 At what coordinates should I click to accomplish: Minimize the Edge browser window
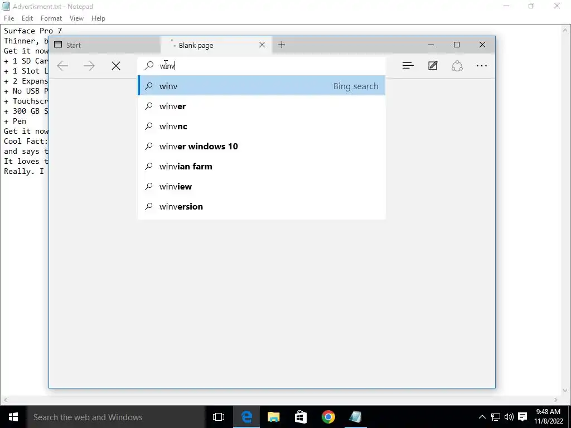pos(431,45)
